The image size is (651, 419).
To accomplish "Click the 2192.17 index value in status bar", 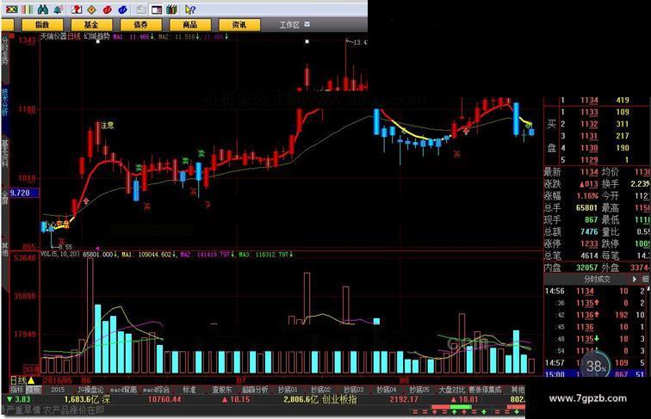I will [404, 399].
